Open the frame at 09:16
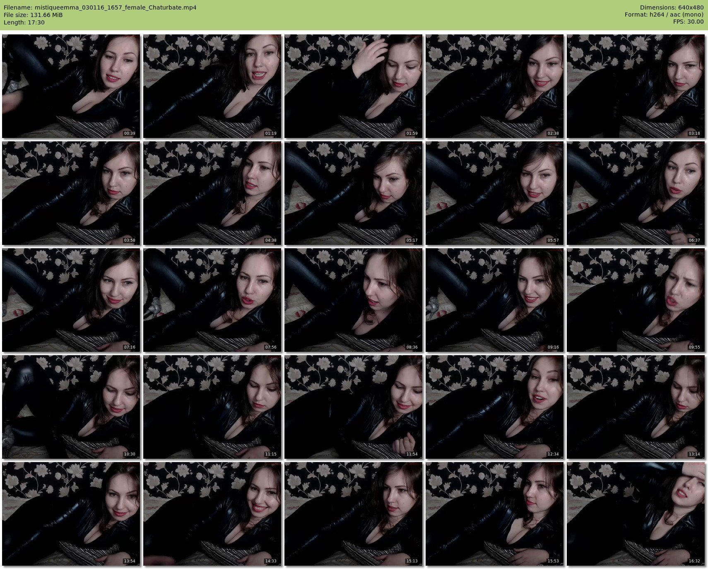The width and height of the screenshot is (708, 569). pos(495,300)
